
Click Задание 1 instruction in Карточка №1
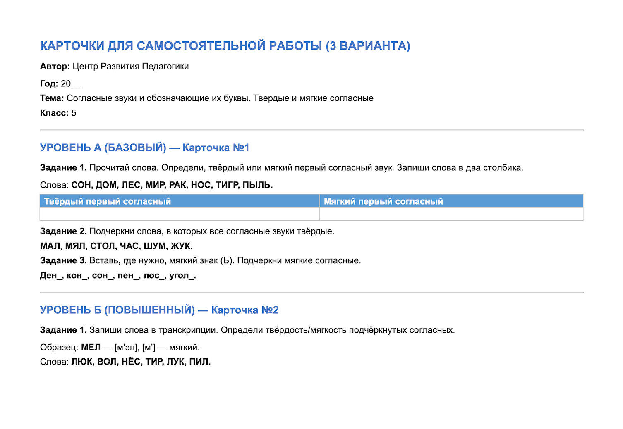(282, 168)
